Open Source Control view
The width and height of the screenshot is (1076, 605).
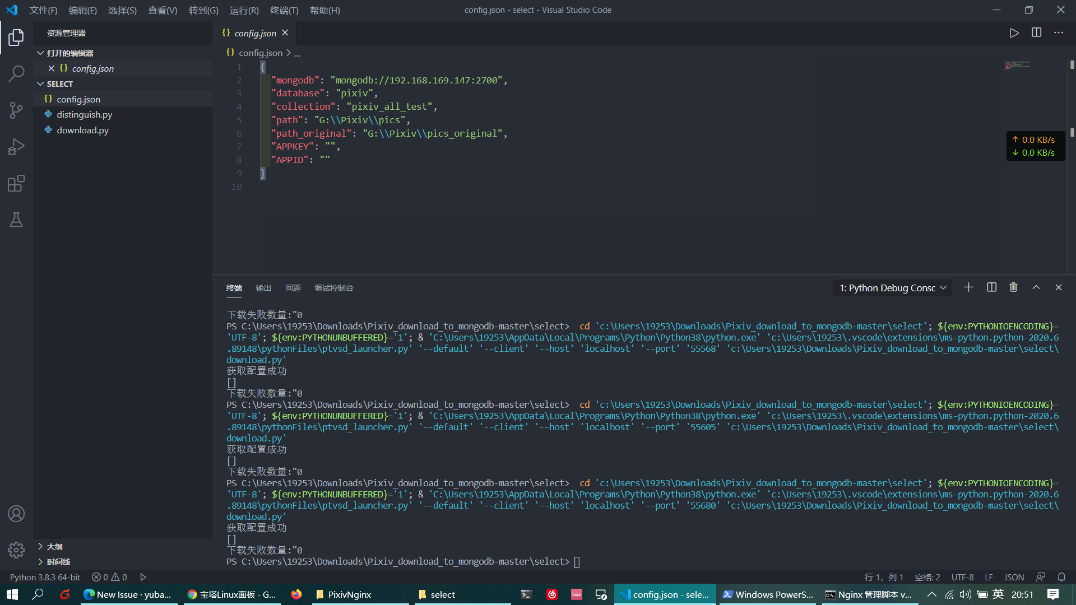pos(16,110)
